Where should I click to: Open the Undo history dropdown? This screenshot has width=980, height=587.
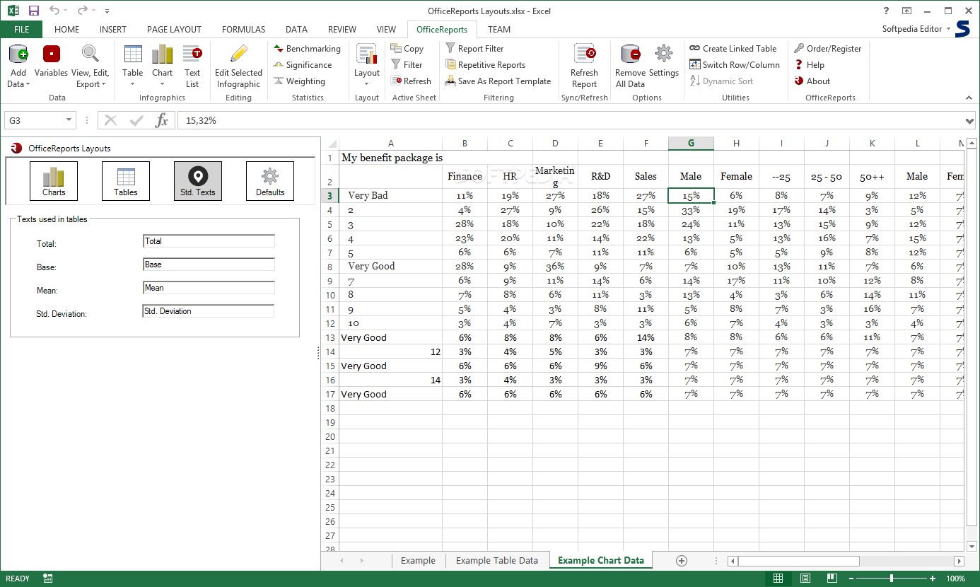tap(66, 11)
